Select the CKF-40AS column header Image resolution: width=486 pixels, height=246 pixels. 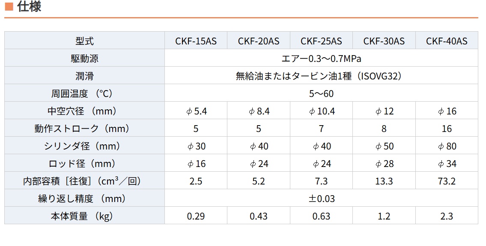(447, 41)
